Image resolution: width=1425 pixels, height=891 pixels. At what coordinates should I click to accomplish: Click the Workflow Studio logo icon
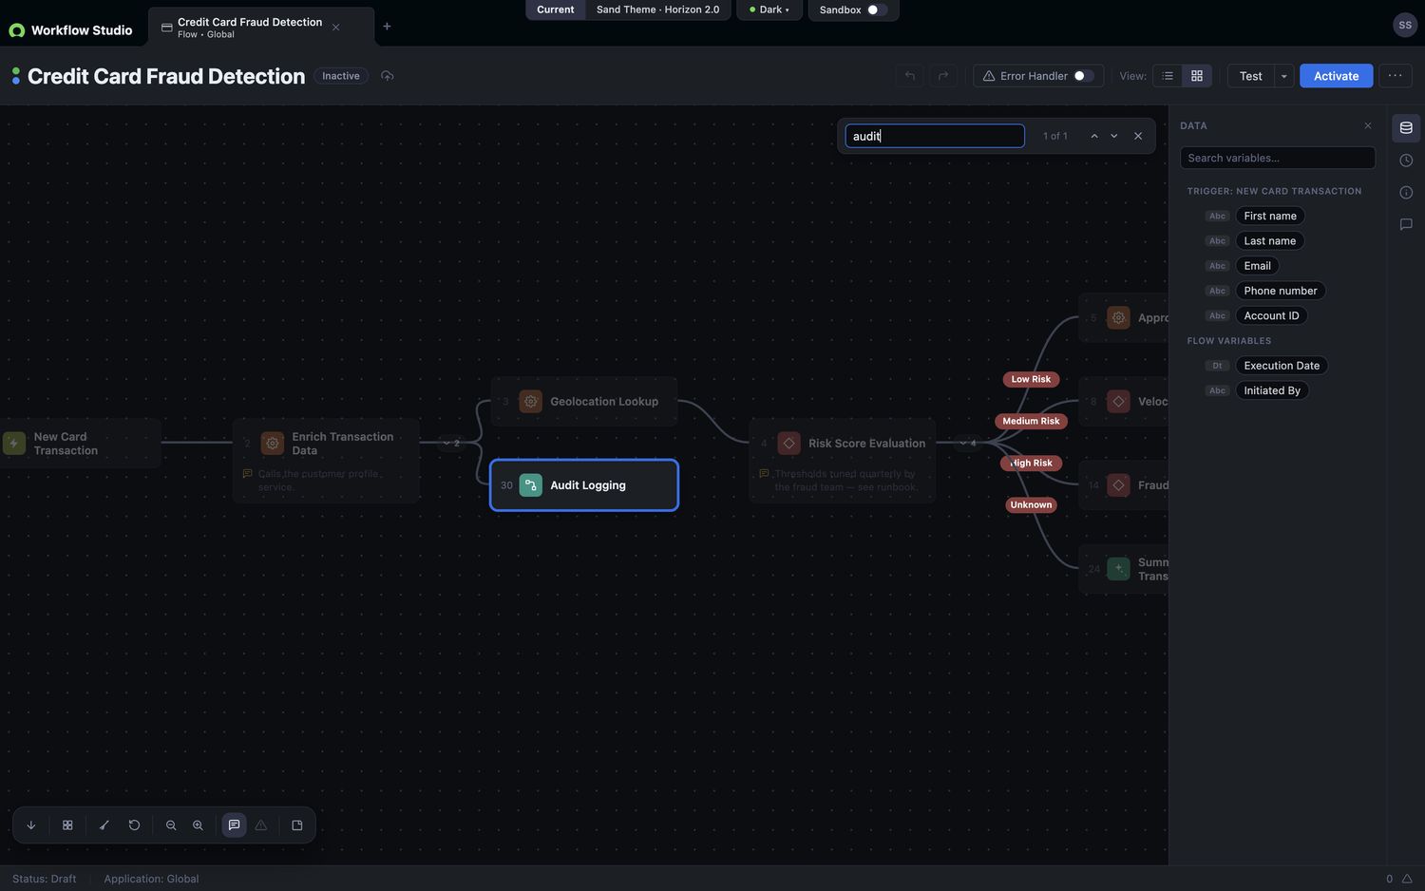16,30
